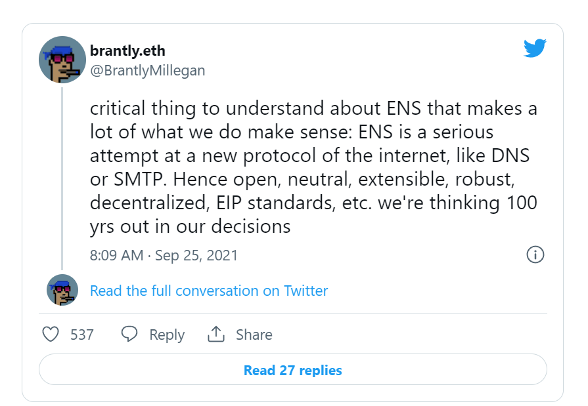Open the brantly.eth display name

point(127,51)
